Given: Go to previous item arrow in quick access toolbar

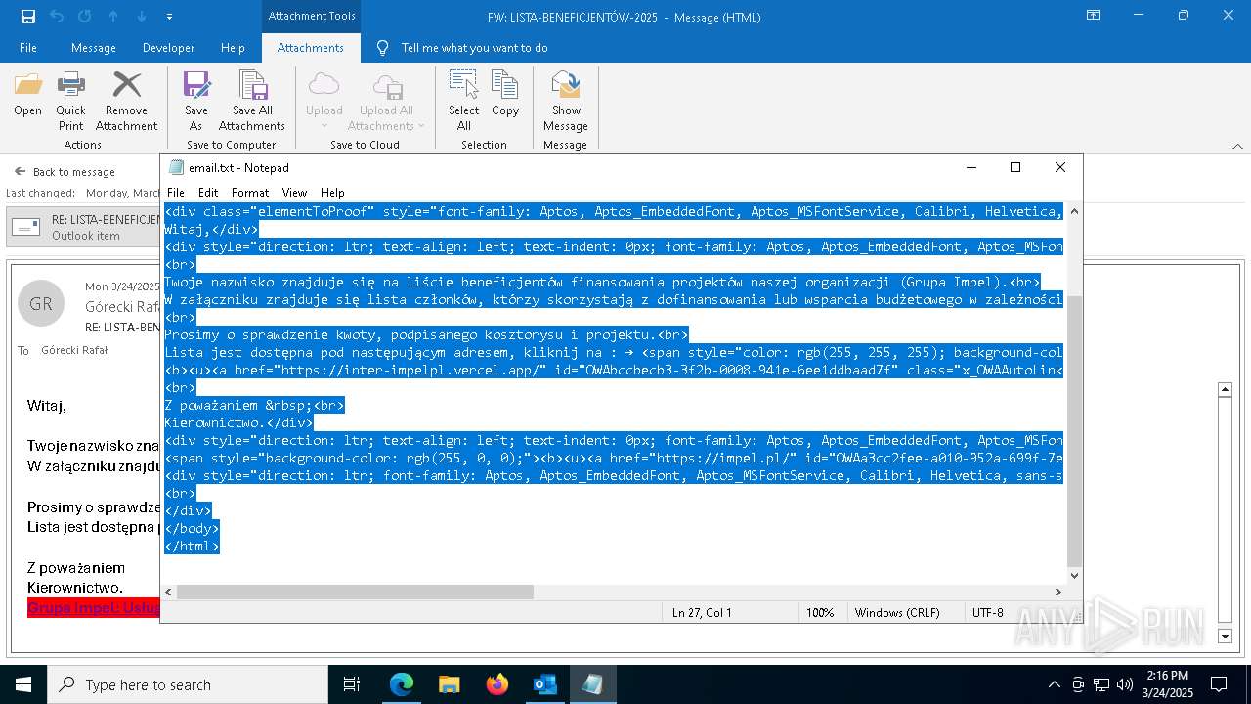Looking at the screenshot, I should pyautogui.click(x=113, y=16).
